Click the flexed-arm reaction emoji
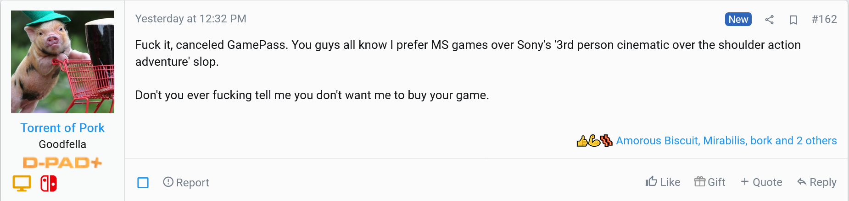 tap(594, 141)
